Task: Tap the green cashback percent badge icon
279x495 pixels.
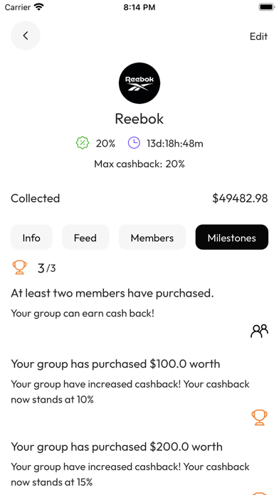Action: 83,144
